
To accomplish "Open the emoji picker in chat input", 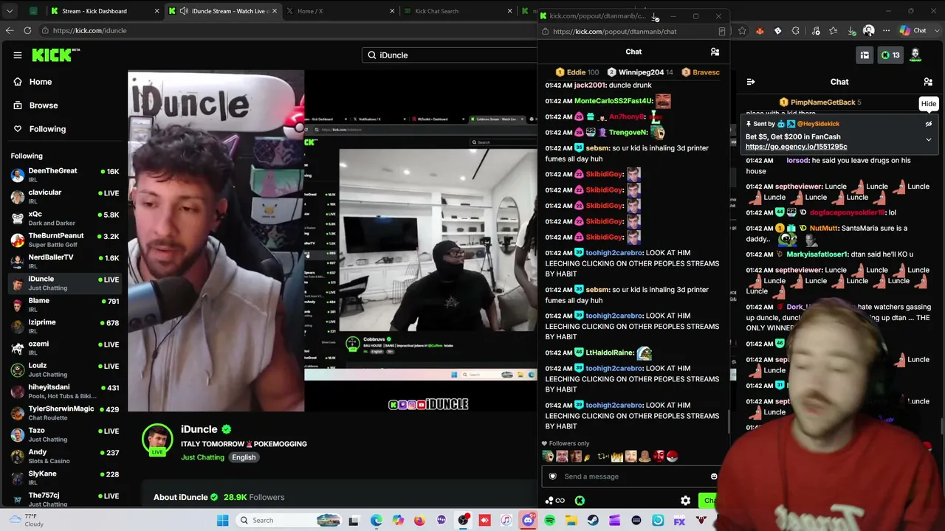I will 714,476.
